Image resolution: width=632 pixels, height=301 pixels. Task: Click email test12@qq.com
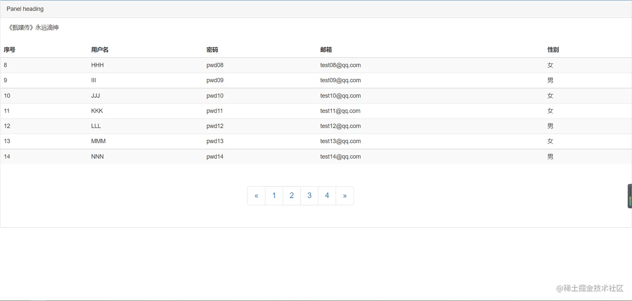click(341, 126)
